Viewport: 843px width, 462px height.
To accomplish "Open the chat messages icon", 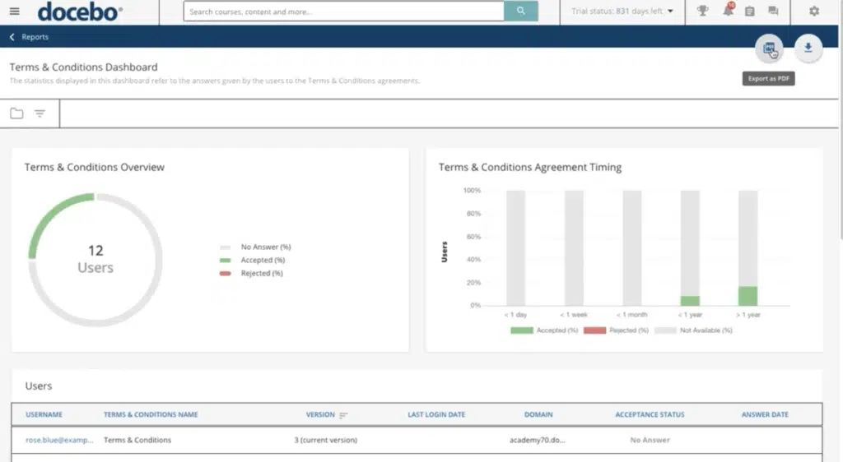I will tap(773, 12).
